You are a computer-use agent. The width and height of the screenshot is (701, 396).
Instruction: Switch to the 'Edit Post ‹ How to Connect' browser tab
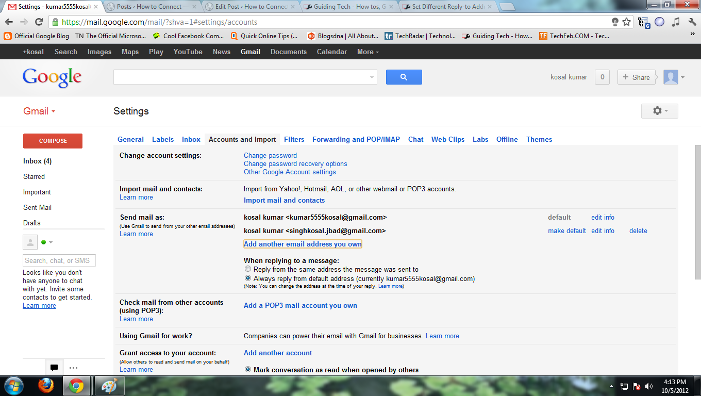click(x=249, y=7)
